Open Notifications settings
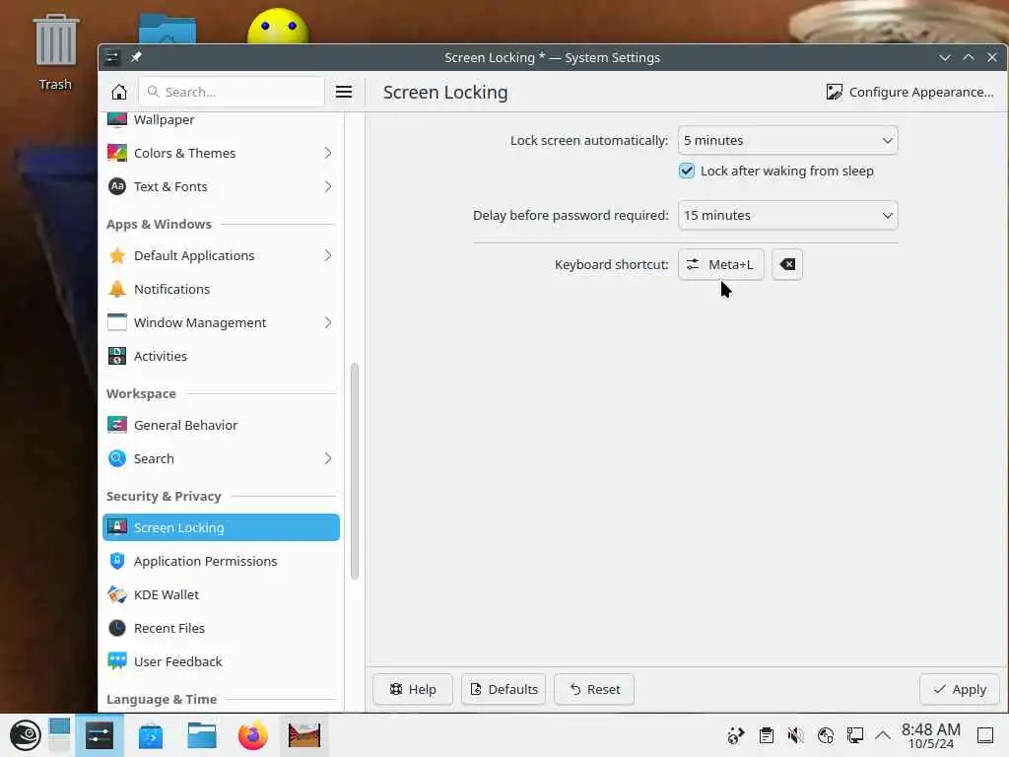Image resolution: width=1009 pixels, height=757 pixels. 221,289
